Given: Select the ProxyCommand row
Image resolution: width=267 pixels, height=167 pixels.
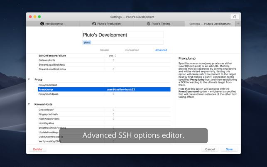Looking at the screenshot, I should 71,85.
